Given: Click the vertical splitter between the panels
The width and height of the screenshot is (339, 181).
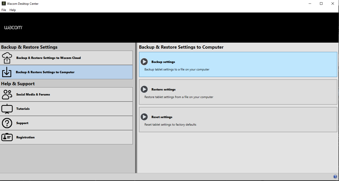Looking at the screenshot, I should click(136, 108).
